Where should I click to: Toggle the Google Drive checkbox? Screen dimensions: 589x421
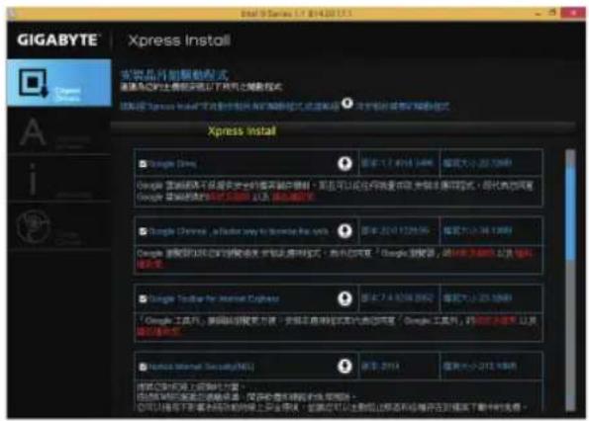click(x=143, y=164)
